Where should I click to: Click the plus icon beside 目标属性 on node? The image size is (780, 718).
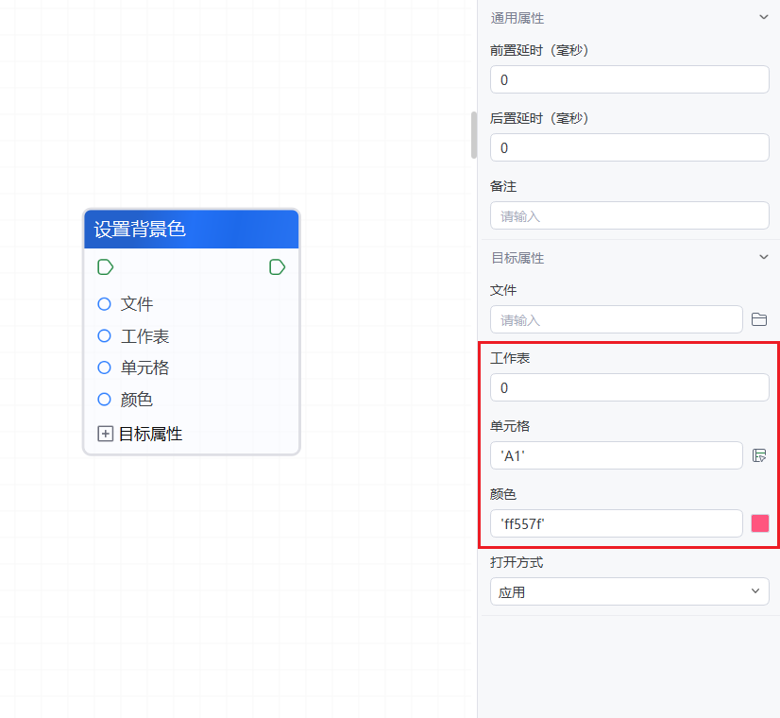(x=106, y=434)
